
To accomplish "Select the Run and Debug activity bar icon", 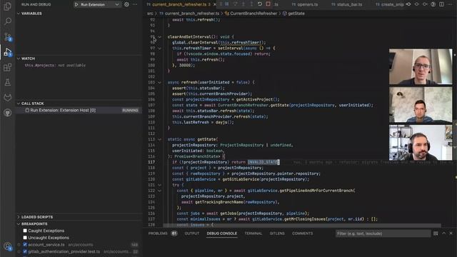I will [8, 52].
